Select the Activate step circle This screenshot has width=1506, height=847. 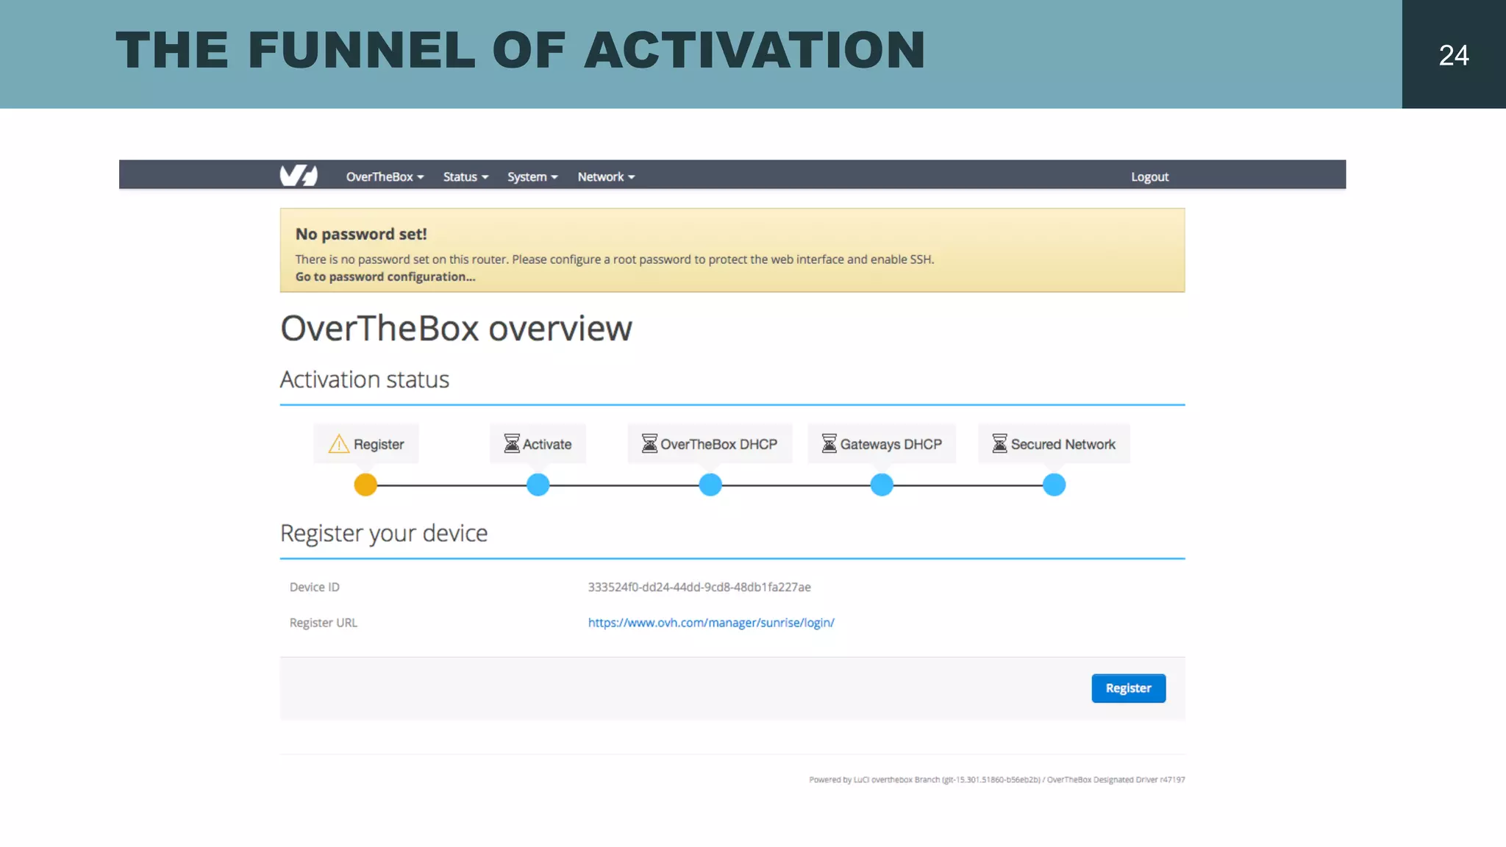(x=538, y=485)
